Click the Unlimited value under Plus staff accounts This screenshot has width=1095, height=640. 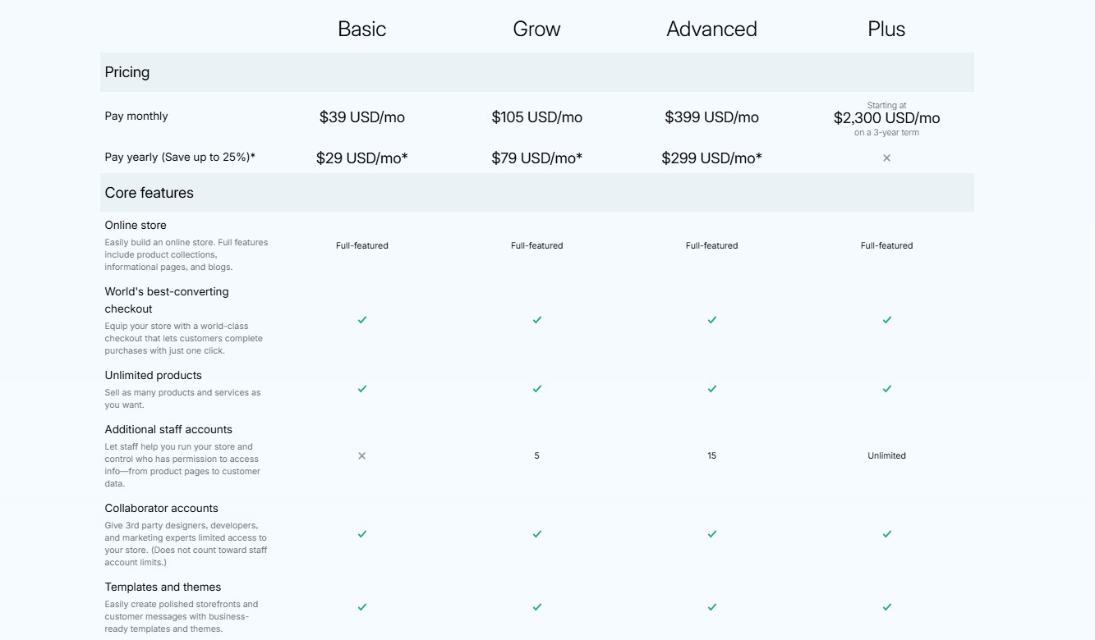886,455
